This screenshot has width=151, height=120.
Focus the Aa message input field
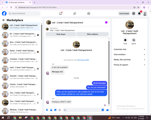82,110
